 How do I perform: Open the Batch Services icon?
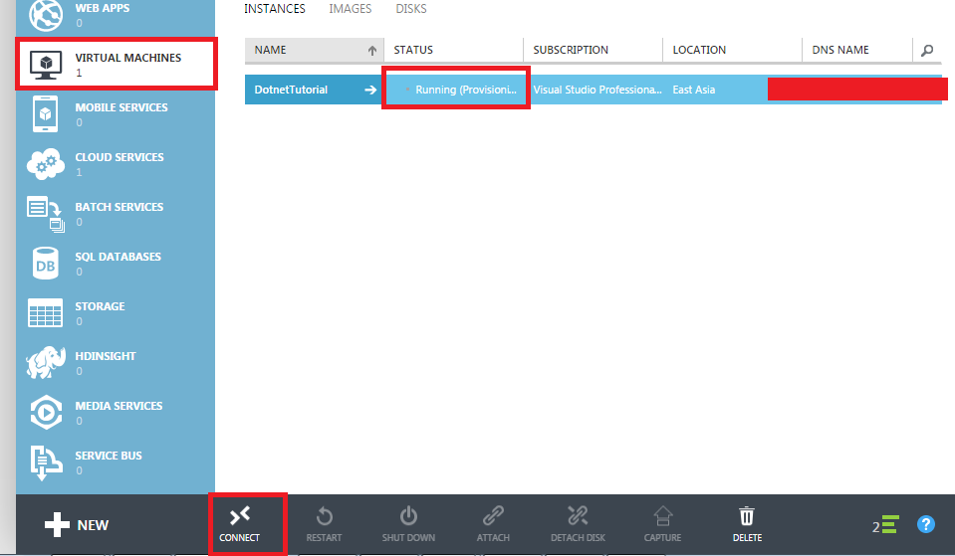pos(46,214)
